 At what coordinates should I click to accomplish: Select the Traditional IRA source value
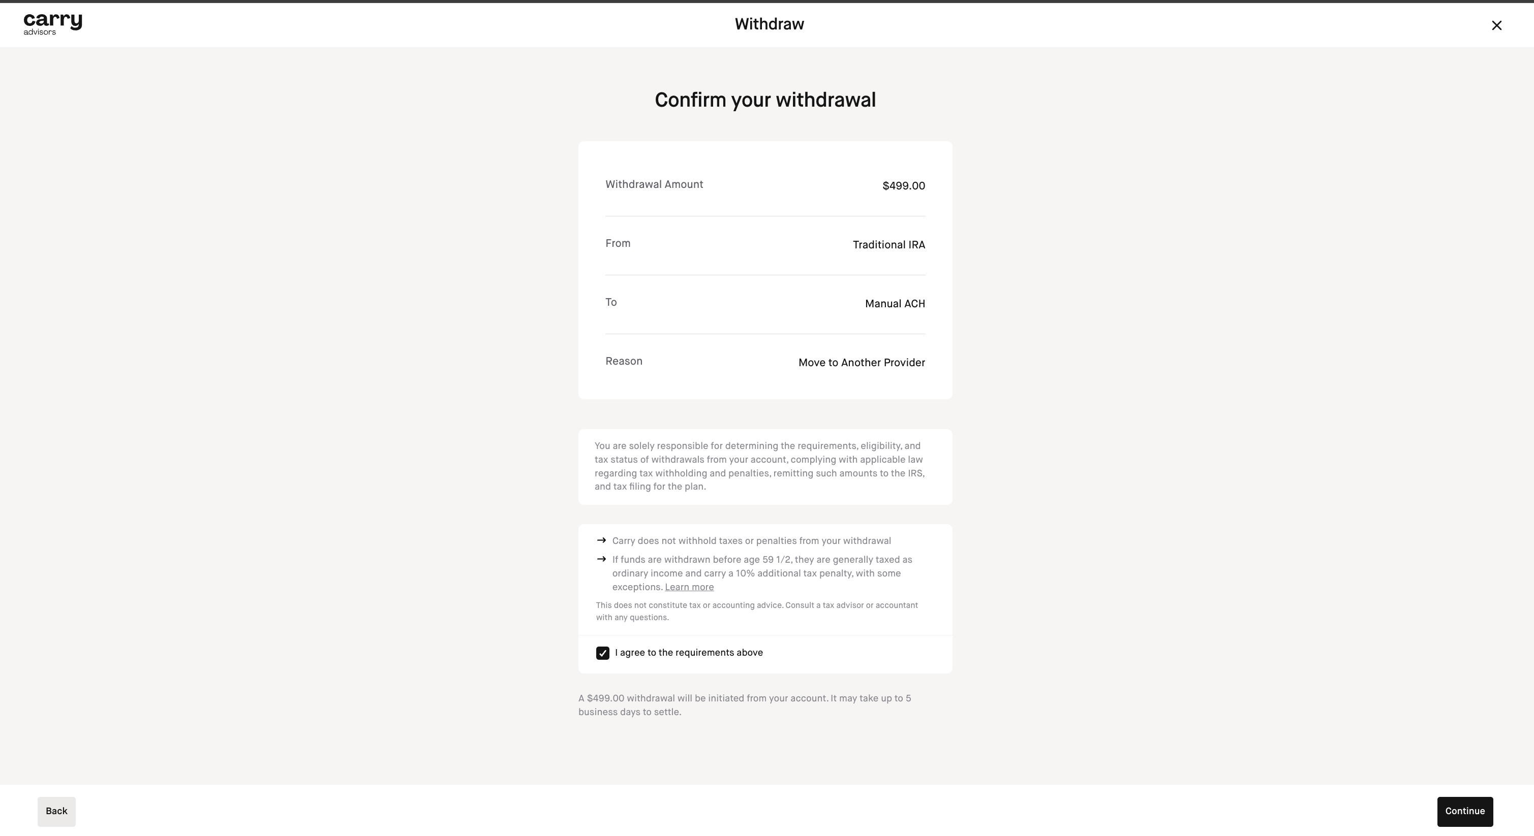click(888, 245)
